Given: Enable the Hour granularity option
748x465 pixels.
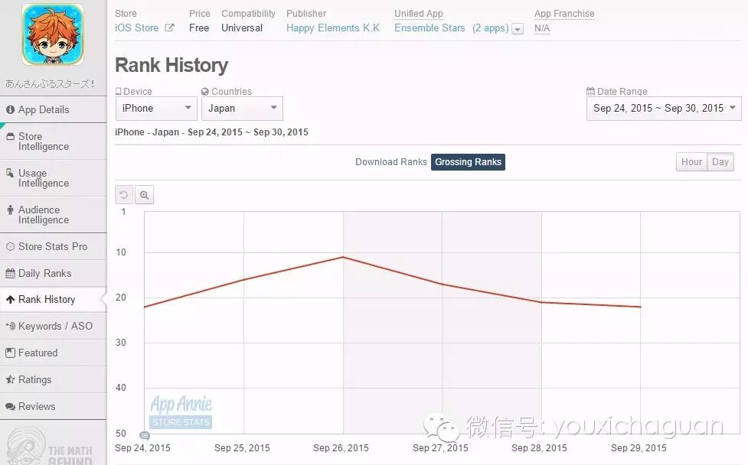Looking at the screenshot, I should pos(691,161).
